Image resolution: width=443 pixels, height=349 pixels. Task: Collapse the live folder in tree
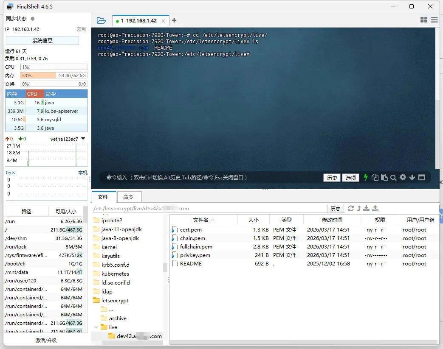(96, 327)
